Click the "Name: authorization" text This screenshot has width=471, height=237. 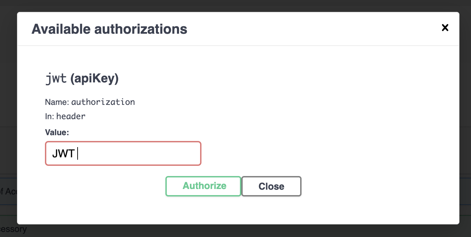[90, 102]
